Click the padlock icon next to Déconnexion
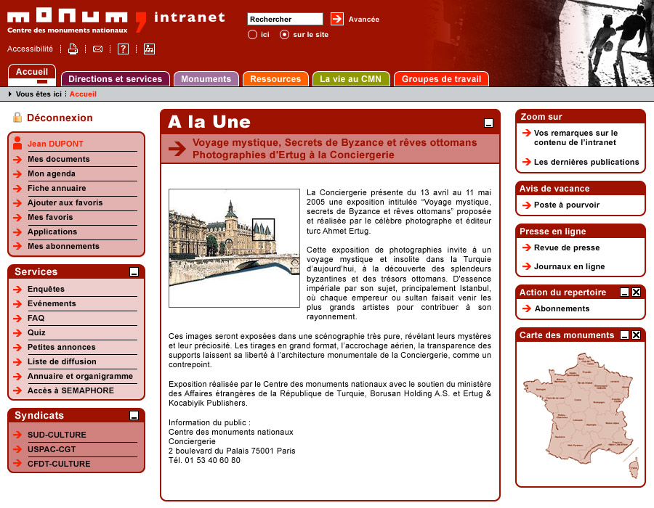Image resolution: width=654 pixels, height=508 pixels. pyautogui.click(x=17, y=118)
